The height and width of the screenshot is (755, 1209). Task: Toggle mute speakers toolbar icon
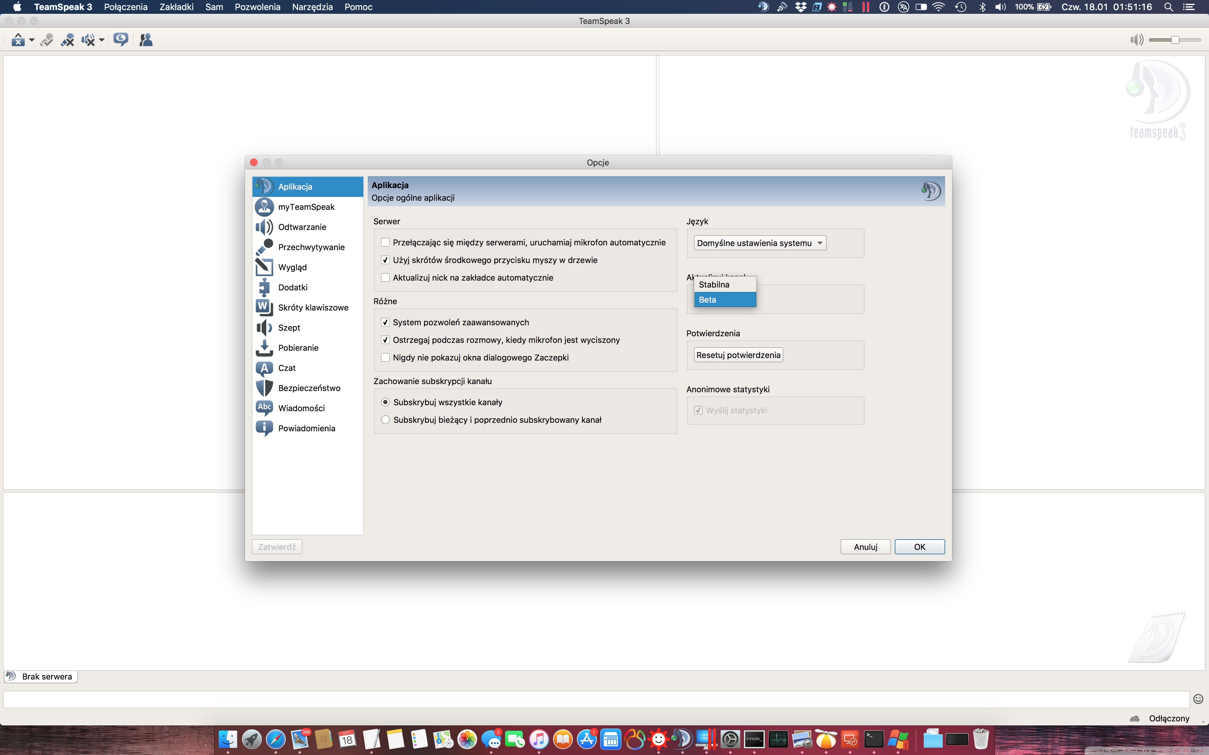(88, 39)
